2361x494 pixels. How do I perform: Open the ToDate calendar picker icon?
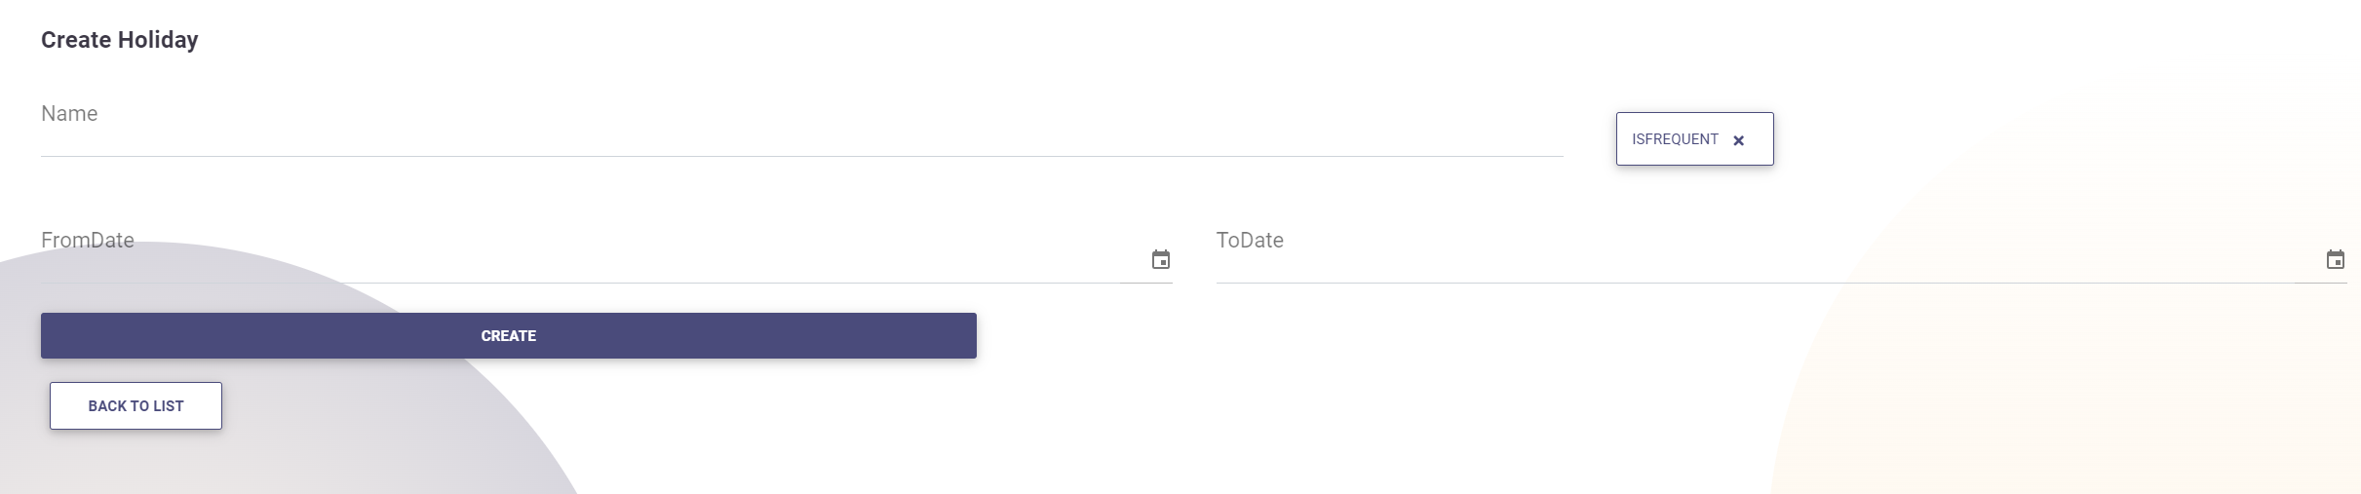point(2335,259)
